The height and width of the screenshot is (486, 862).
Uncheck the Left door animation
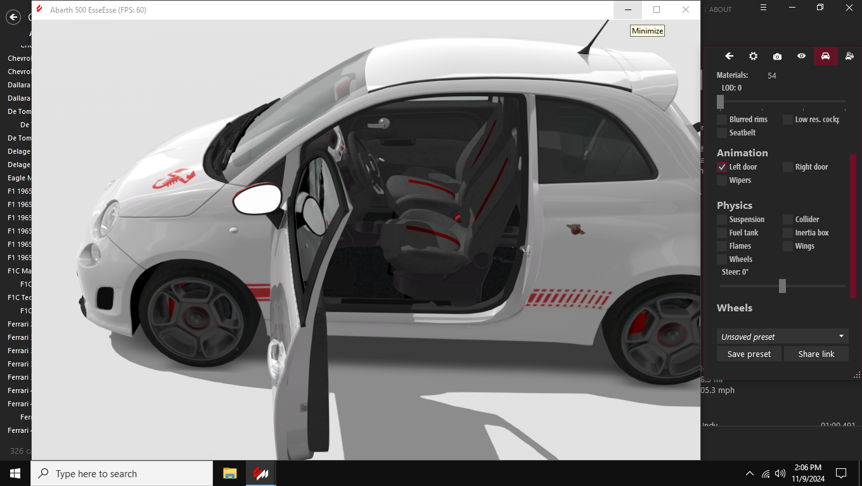(722, 167)
